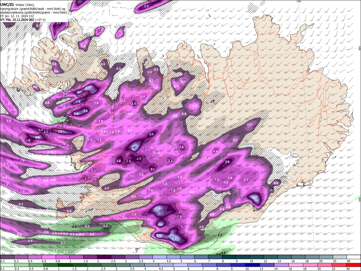Click the "3.1" precipitation value in central west Iceland
361x271 pixels.
pyautogui.click(x=153, y=169)
